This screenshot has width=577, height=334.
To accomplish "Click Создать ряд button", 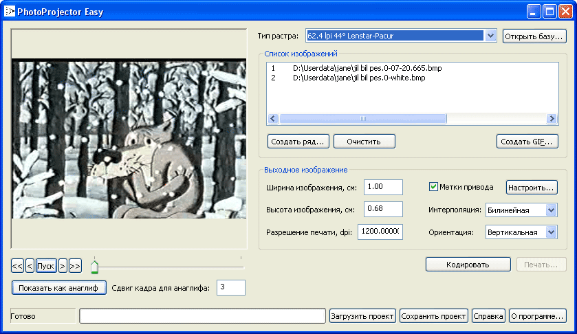I will (298, 142).
